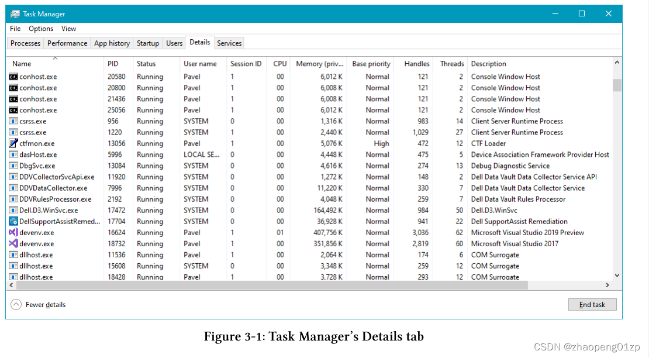Sort by the Status column header
The width and height of the screenshot is (649, 358).
tap(157, 64)
